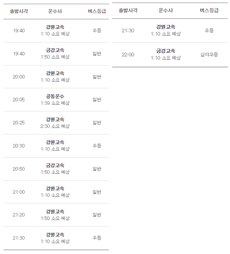Choose the 22:00 심야우등 bus

coord(170,55)
